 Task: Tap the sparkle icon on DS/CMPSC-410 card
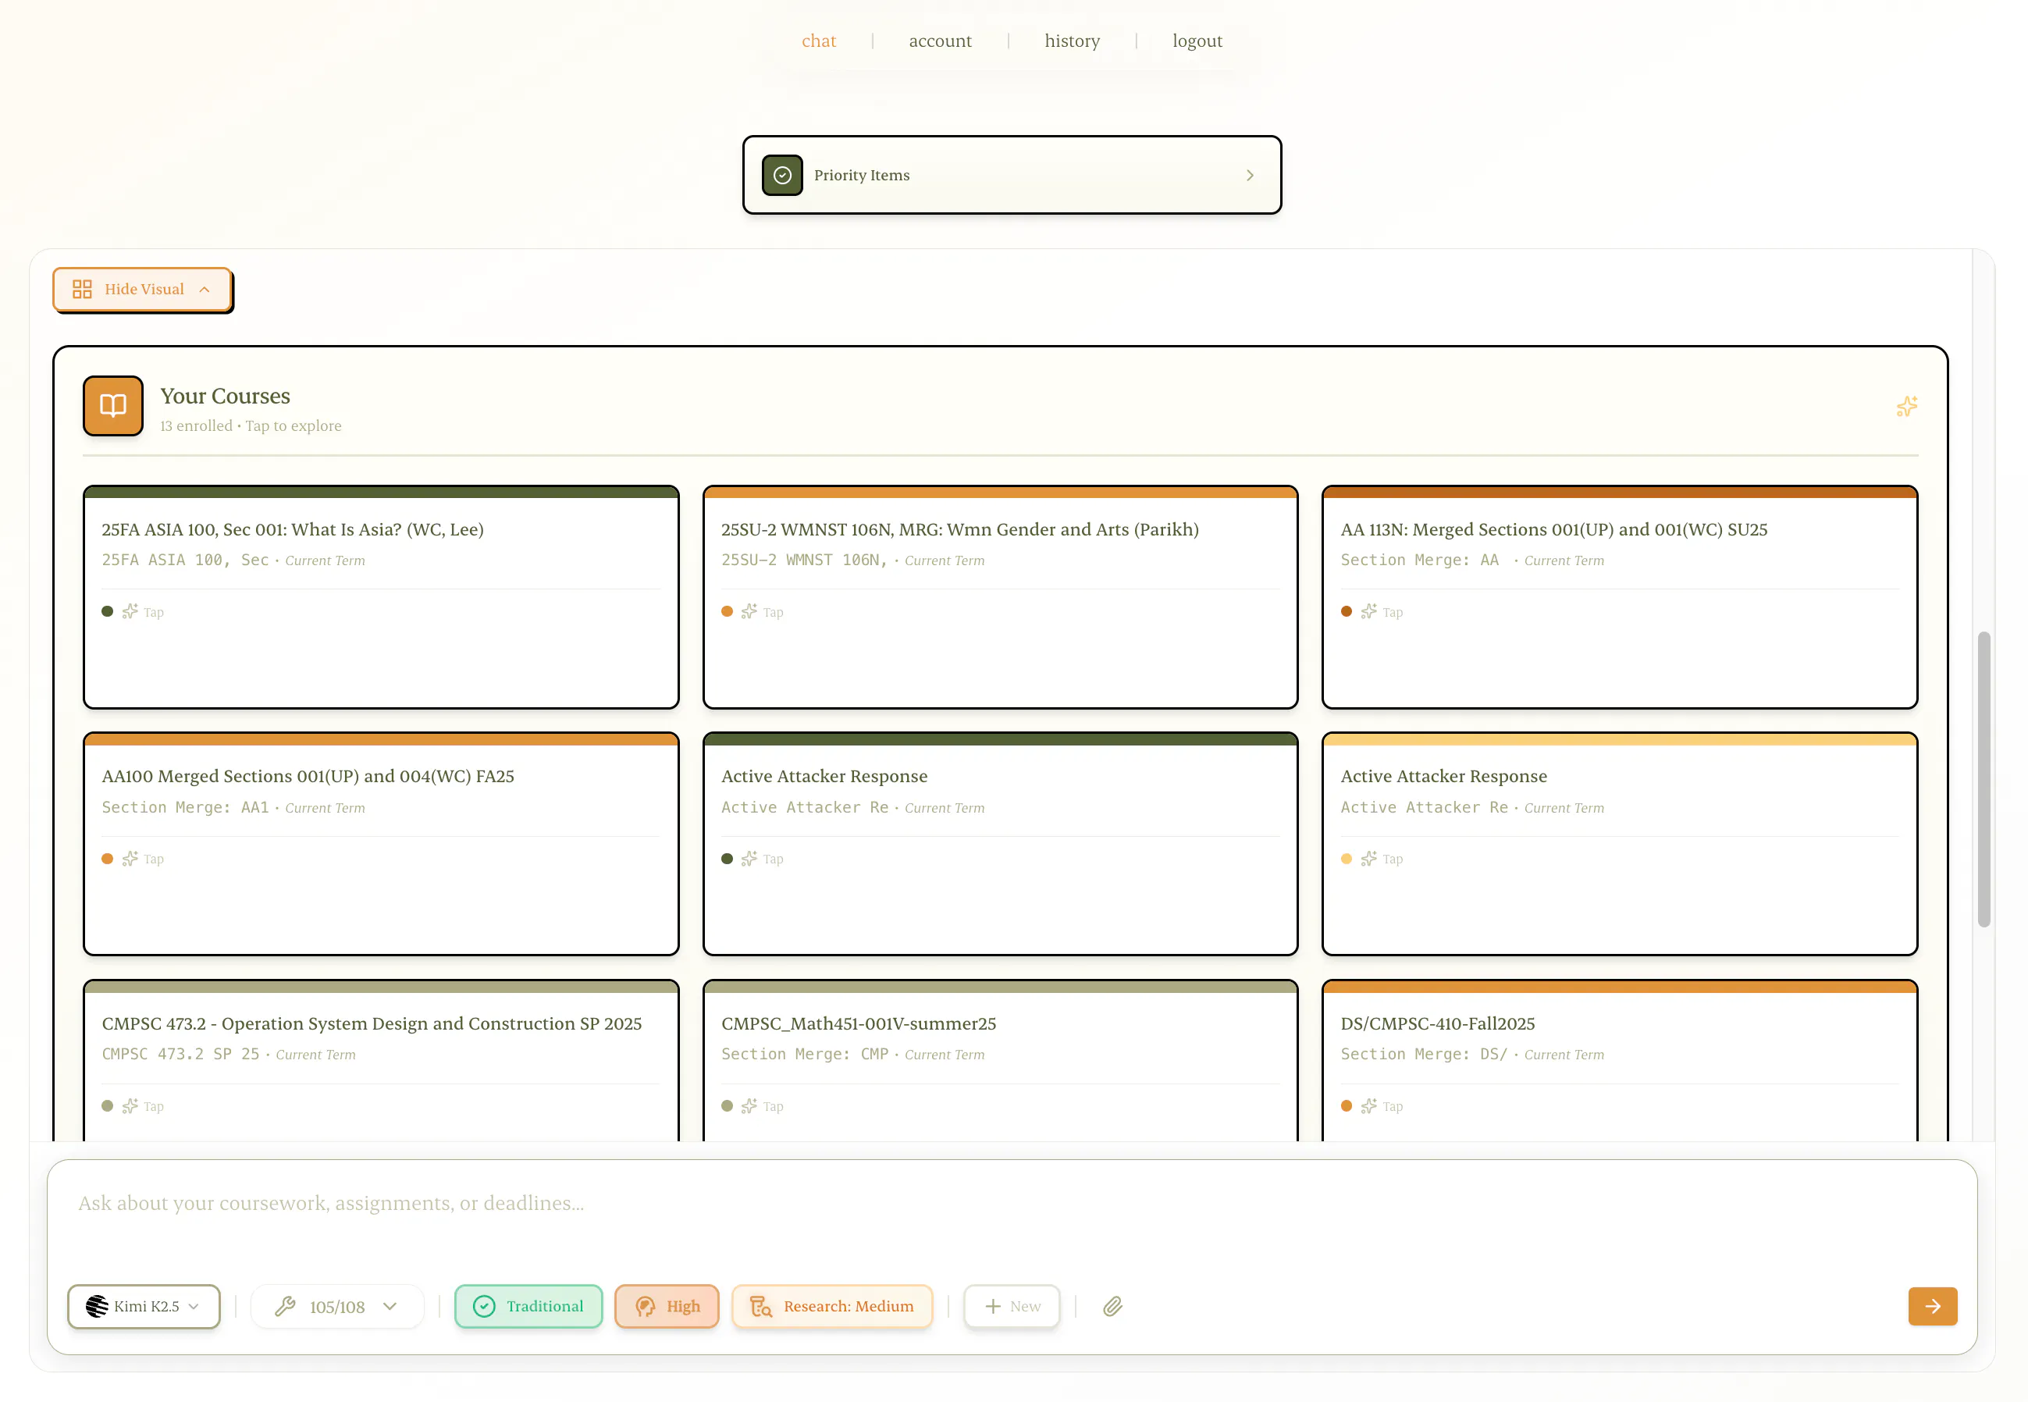[x=1368, y=1106]
